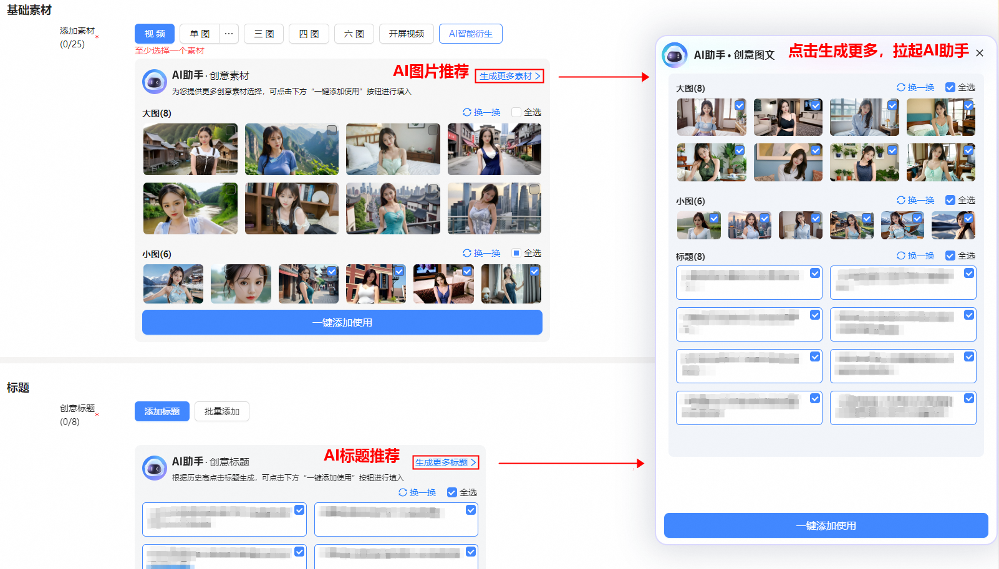This screenshot has width=999, height=569.
Task: Uncheck second title card in 创意标题 top row
Action: pyautogui.click(x=471, y=510)
